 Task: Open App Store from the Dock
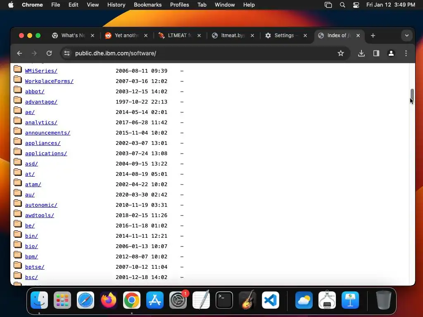(155, 300)
